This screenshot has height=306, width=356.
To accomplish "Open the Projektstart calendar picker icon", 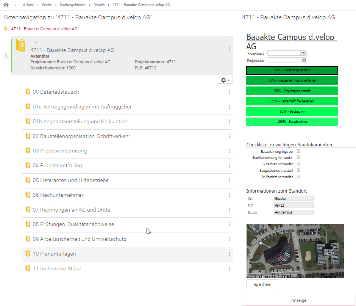I will point(303,53).
